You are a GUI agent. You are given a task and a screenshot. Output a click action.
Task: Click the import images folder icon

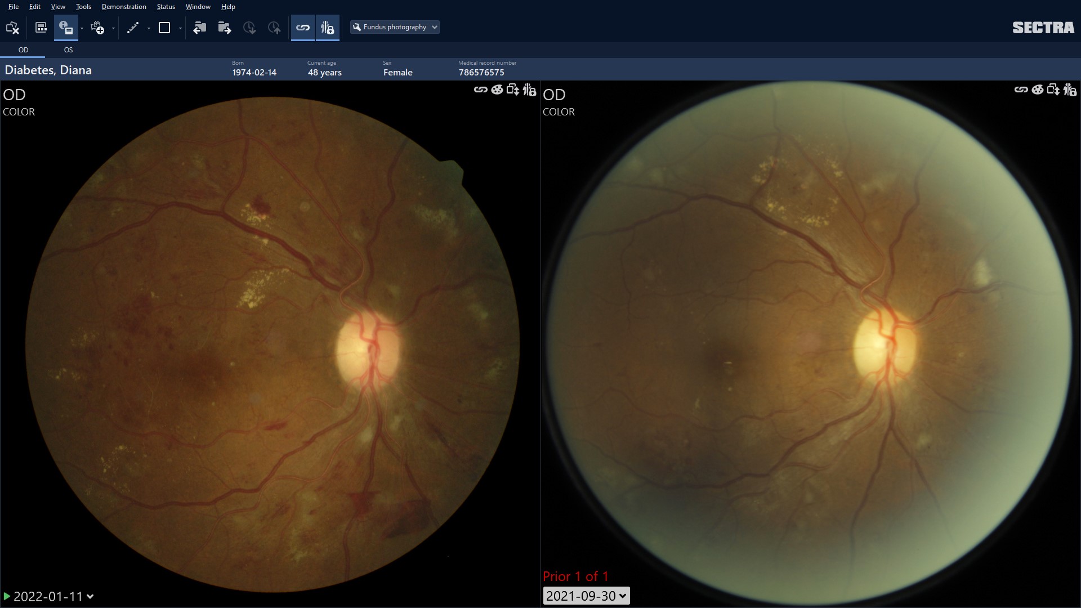[x=200, y=27]
